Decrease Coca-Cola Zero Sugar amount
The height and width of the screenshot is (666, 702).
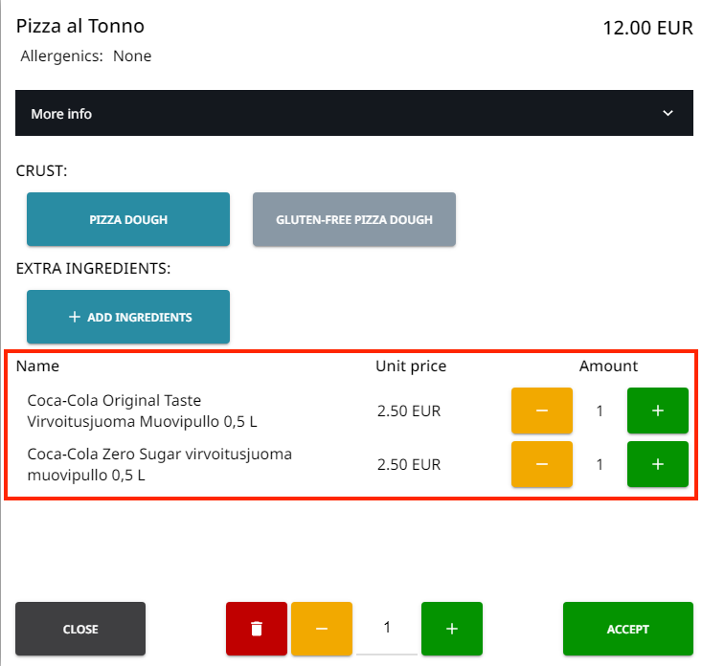pos(541,464)
